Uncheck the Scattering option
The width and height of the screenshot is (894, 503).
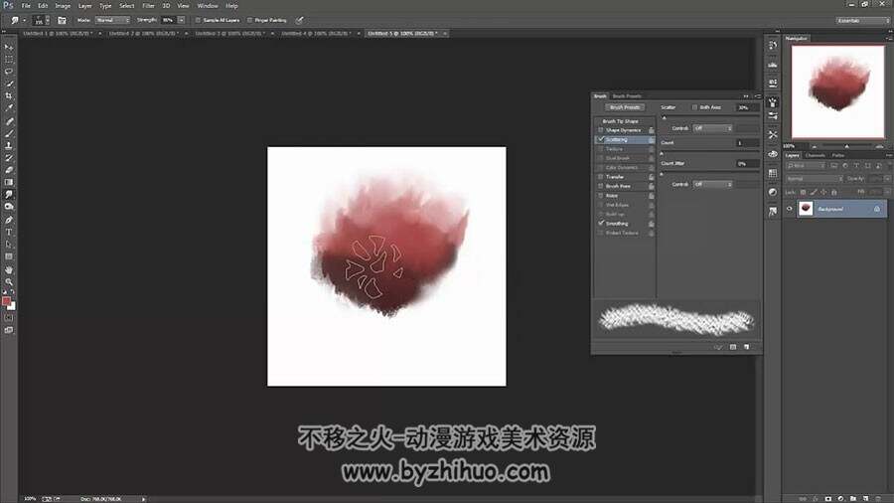tap(600, 139)
